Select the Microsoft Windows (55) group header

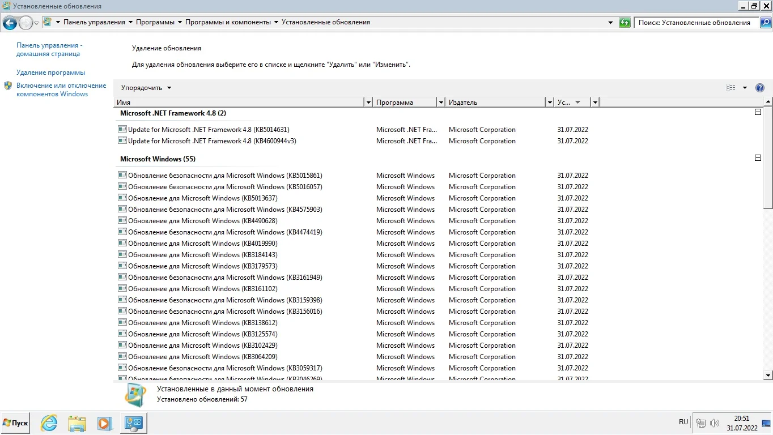tap(158, 159)
